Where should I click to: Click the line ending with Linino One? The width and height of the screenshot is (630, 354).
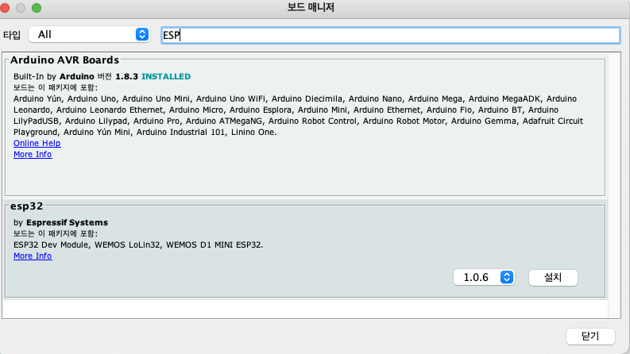click(145, 132)
